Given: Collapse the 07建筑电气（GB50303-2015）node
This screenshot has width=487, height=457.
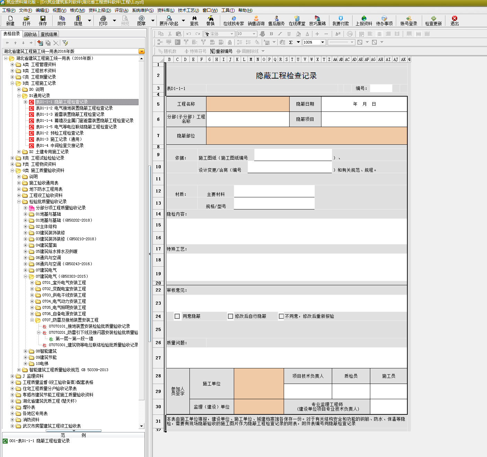Looking at the screenshot, I should pos(26,277).
